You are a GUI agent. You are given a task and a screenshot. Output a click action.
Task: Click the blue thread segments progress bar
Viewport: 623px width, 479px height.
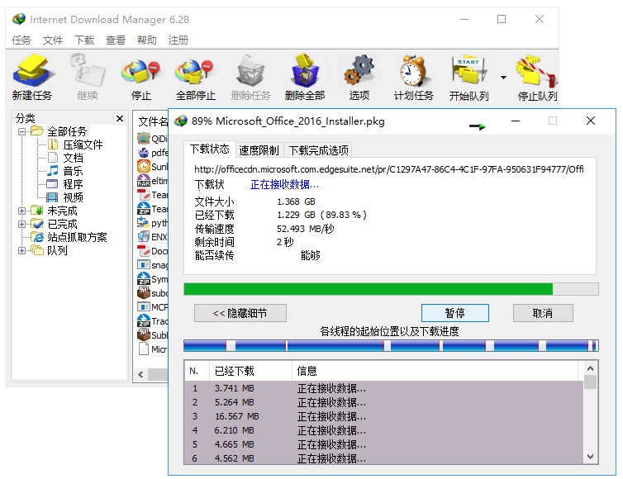391,345
